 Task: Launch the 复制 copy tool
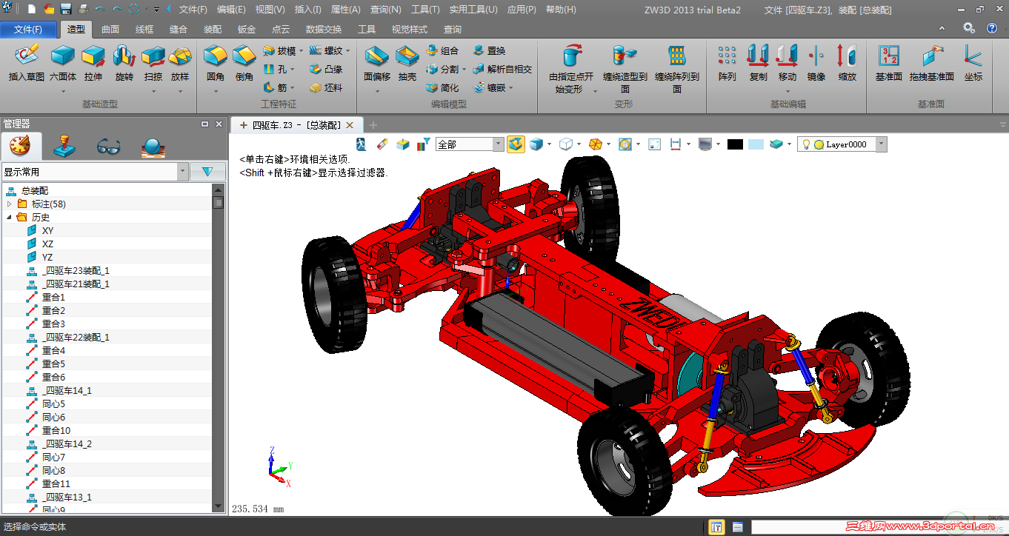[758, 63]
